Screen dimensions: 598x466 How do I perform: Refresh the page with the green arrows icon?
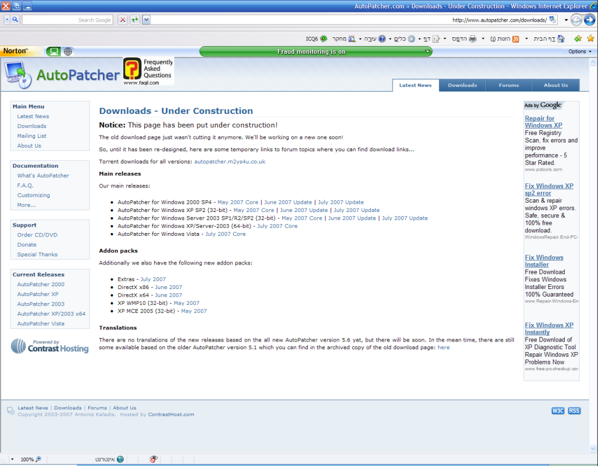(x=135, y=20)
